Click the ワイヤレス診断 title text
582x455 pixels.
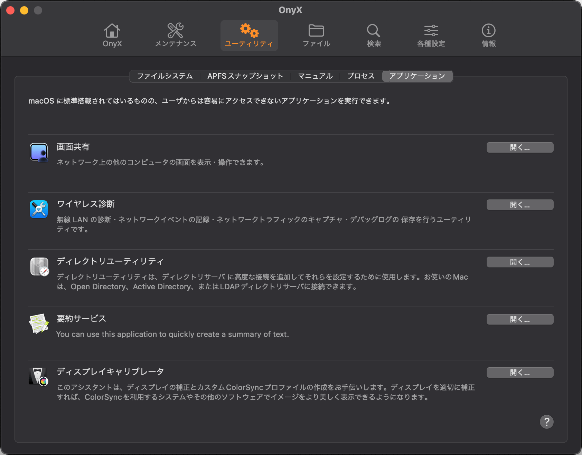pyautogui.click(x=86, y=204)
